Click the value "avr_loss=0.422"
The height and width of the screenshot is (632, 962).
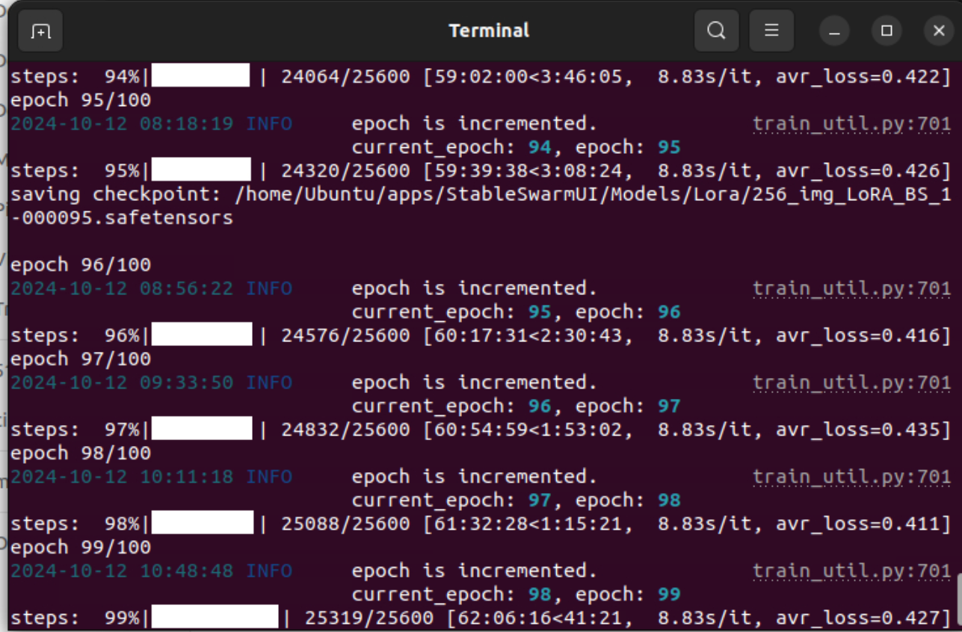click(x=857, y=76)
